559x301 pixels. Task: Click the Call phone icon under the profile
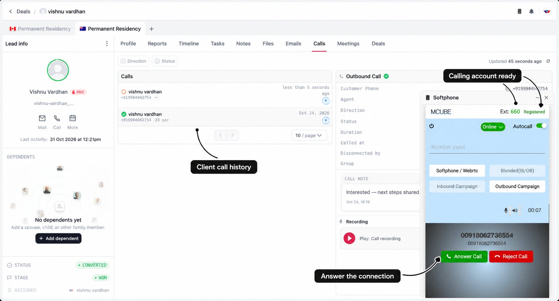click(57, 118)
